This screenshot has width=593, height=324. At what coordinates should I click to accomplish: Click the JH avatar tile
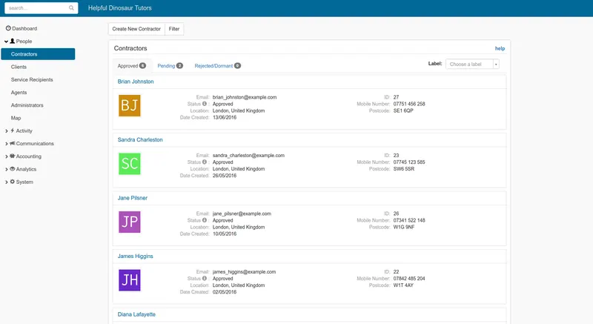point(130,280)
